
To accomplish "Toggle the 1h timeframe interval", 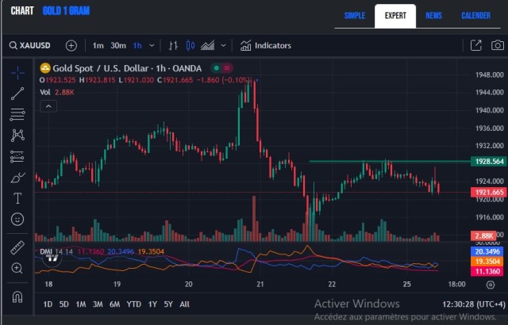I will [x=137, y=46].
